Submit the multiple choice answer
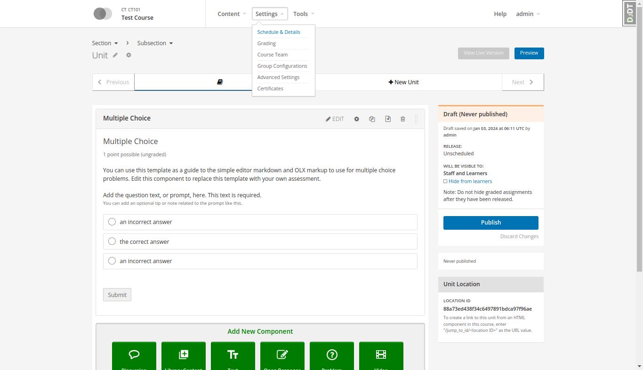Viewport: 643px width, 370px height. 117,295
